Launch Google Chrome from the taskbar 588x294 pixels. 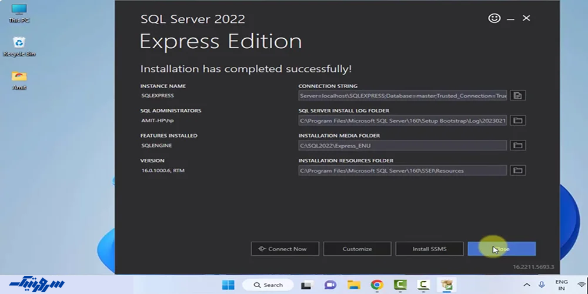377,285
